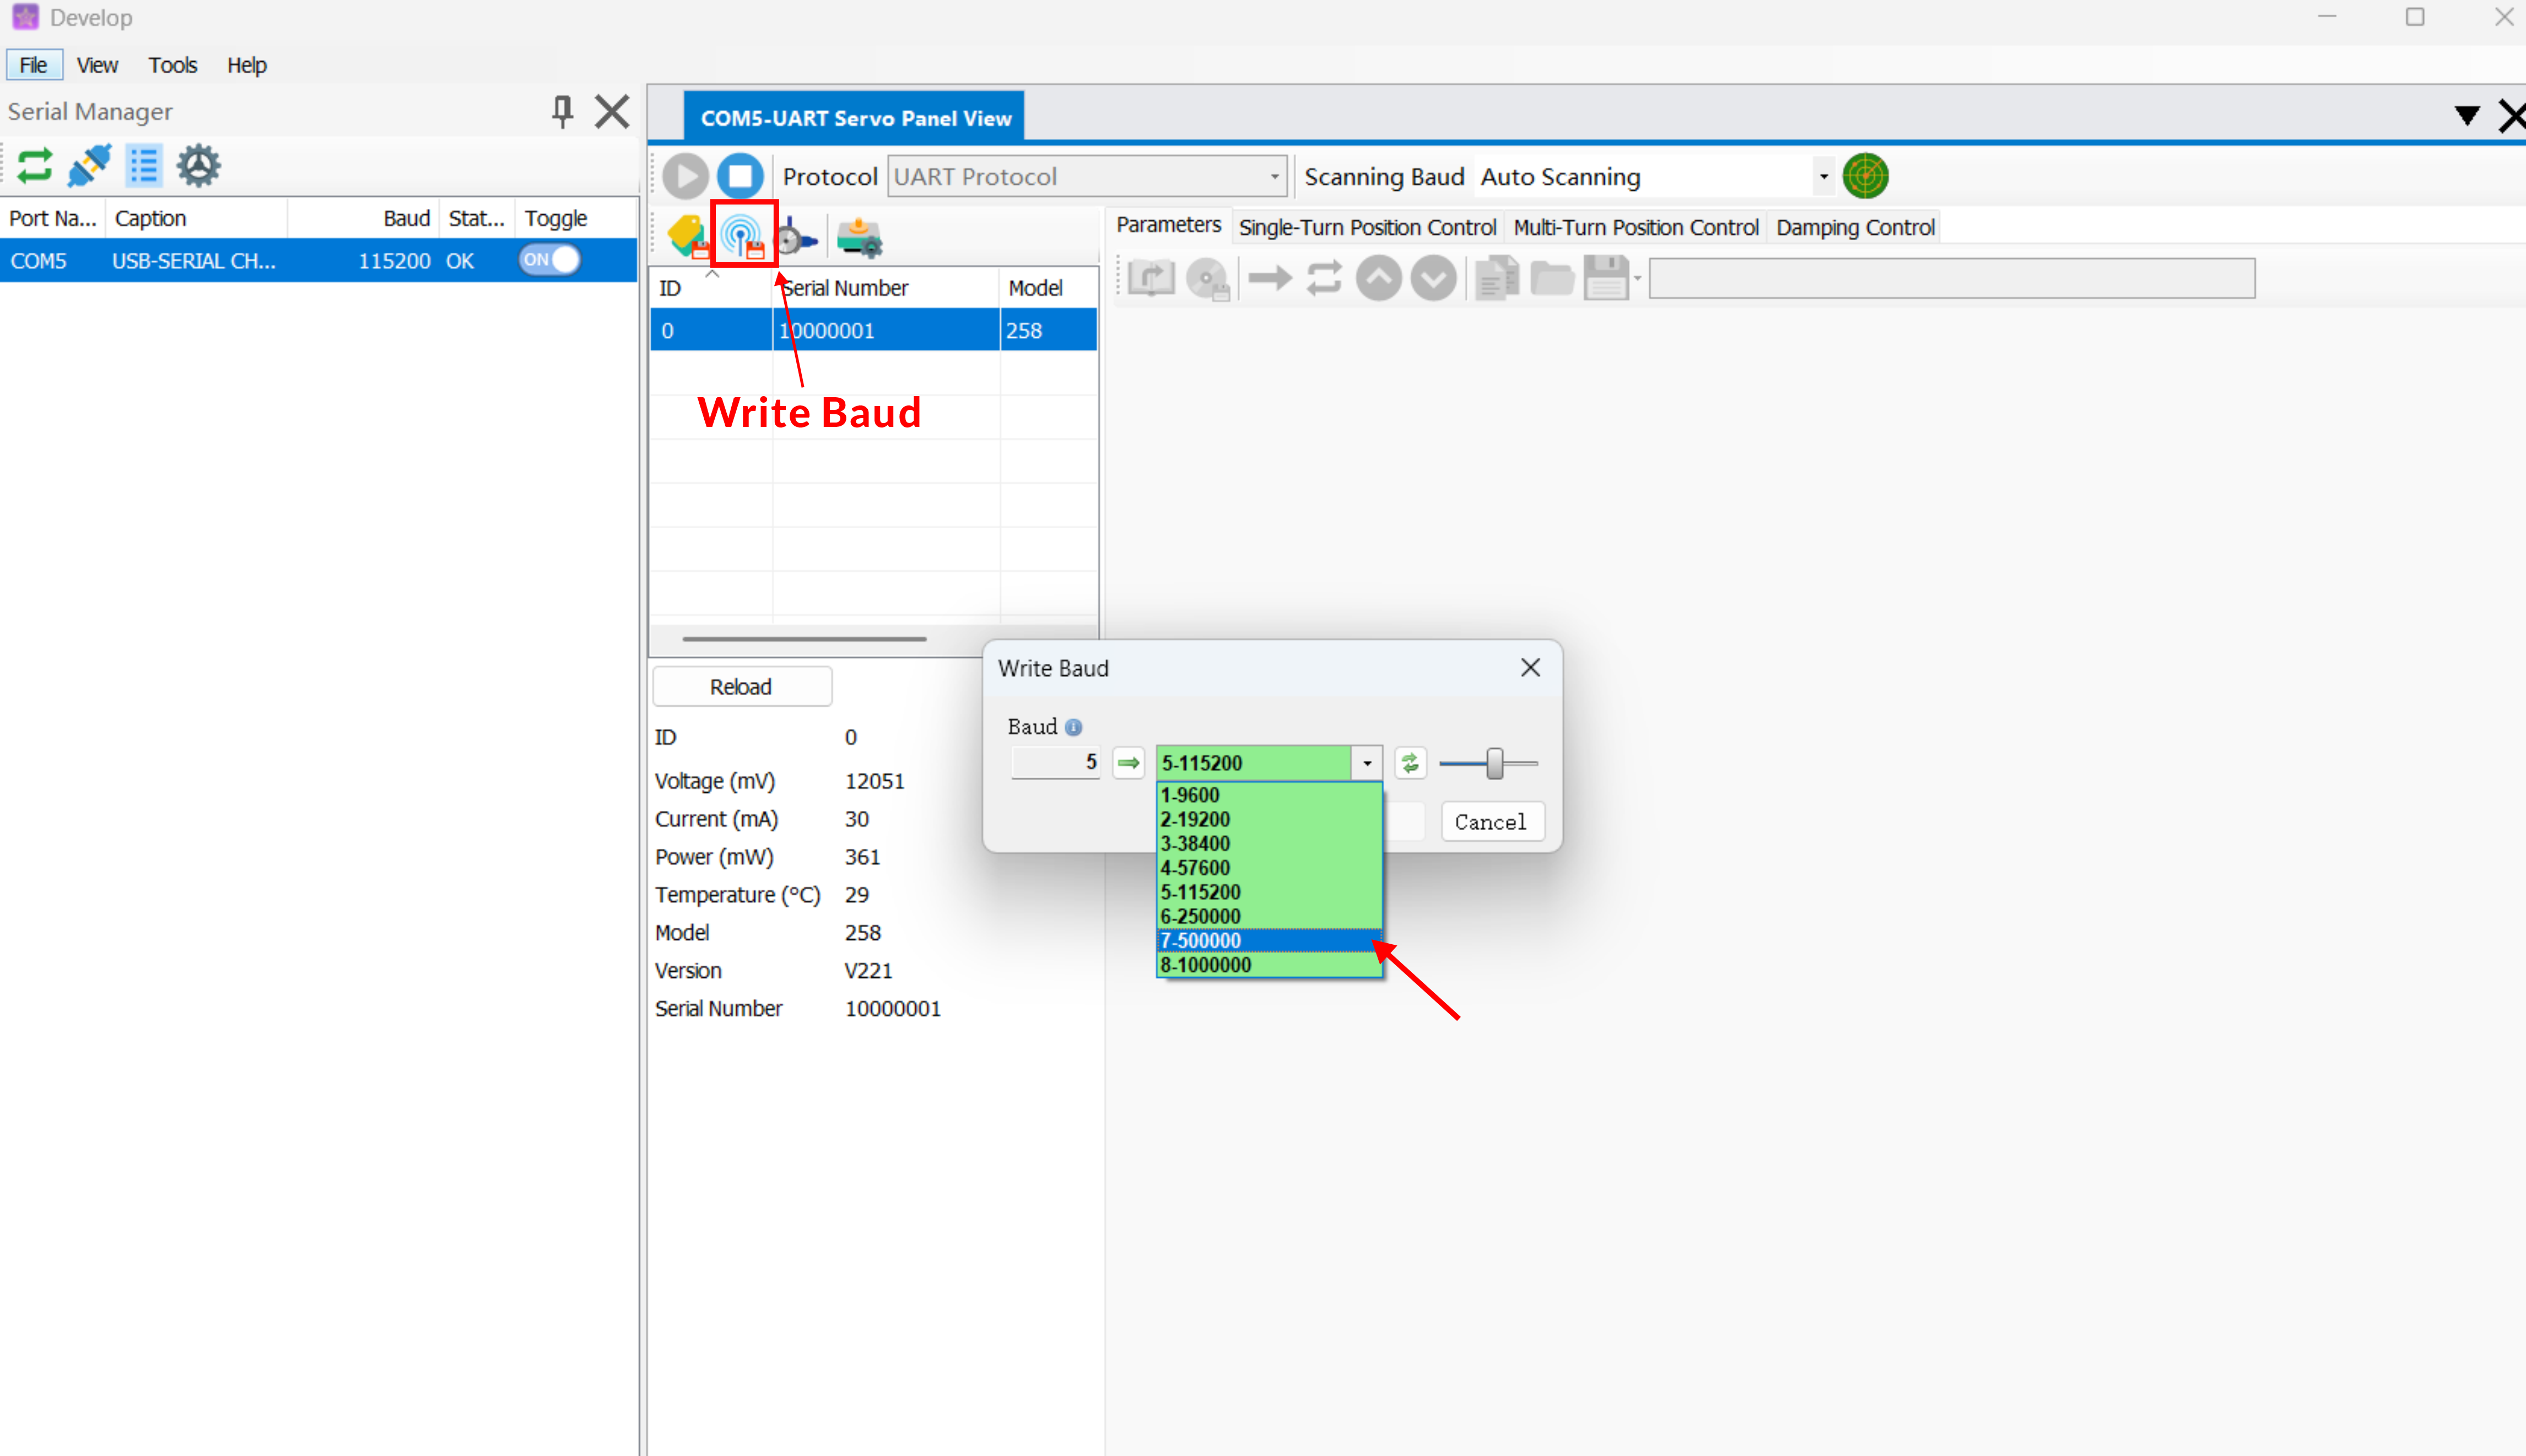The width and height of the screenshot is (2526, 1456).
Task: Switch to Damping Control tab
Action: 1855,227
